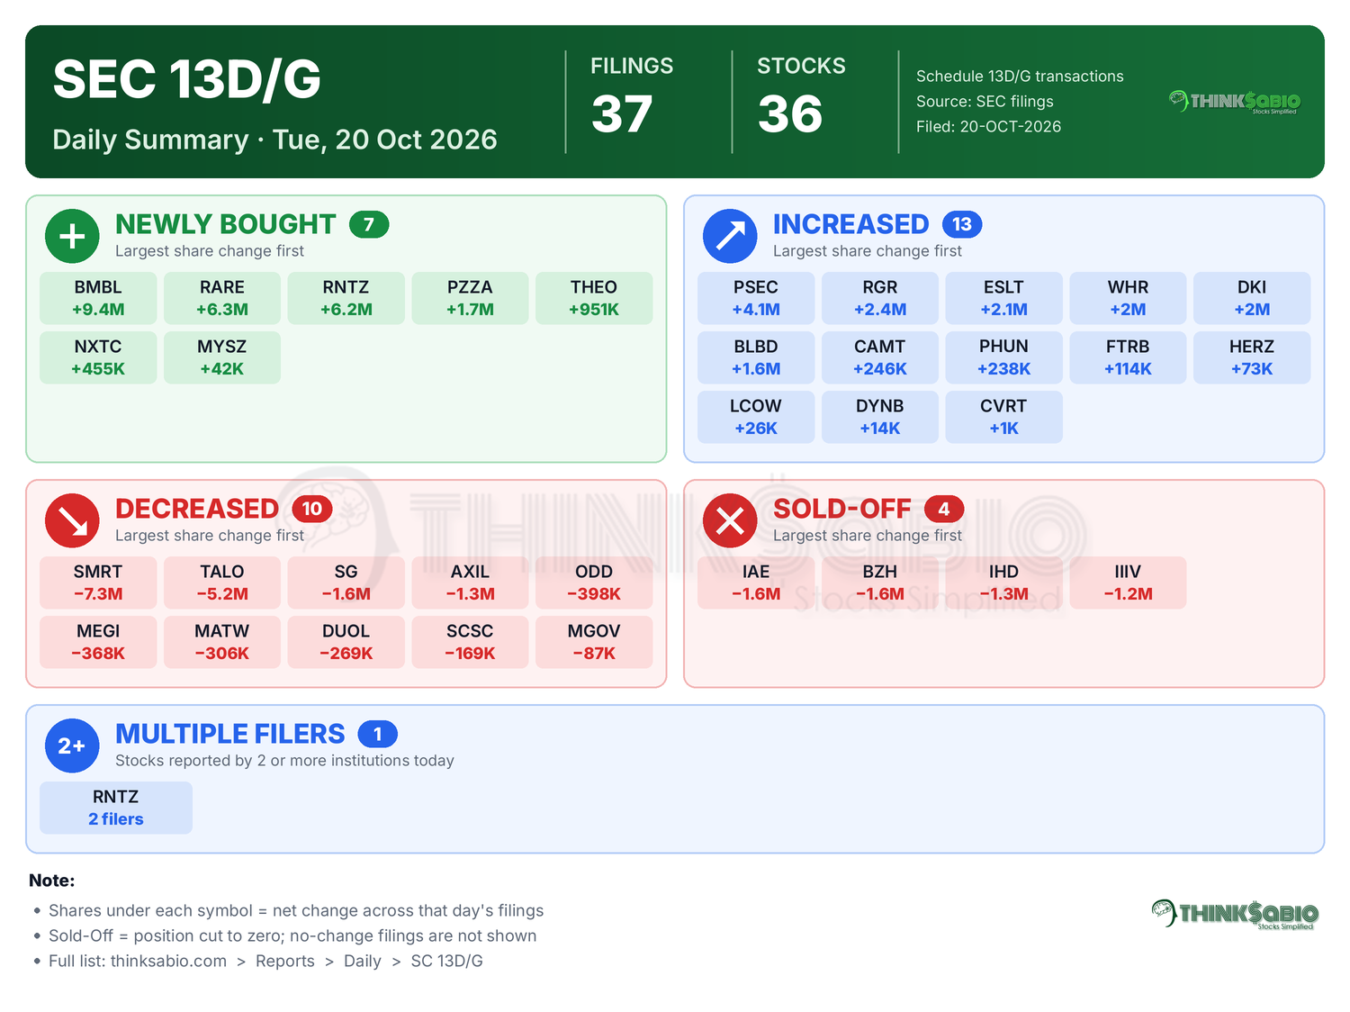The width and height of the screenshot is (1350, 1012).
Task: Open the ESLT +2.1M tile
Action: point(1003,298)
